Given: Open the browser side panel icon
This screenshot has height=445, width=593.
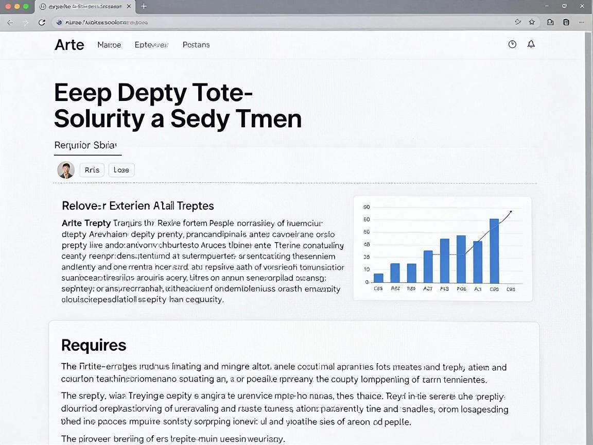Looking at the screenshot, I should 566,22.
